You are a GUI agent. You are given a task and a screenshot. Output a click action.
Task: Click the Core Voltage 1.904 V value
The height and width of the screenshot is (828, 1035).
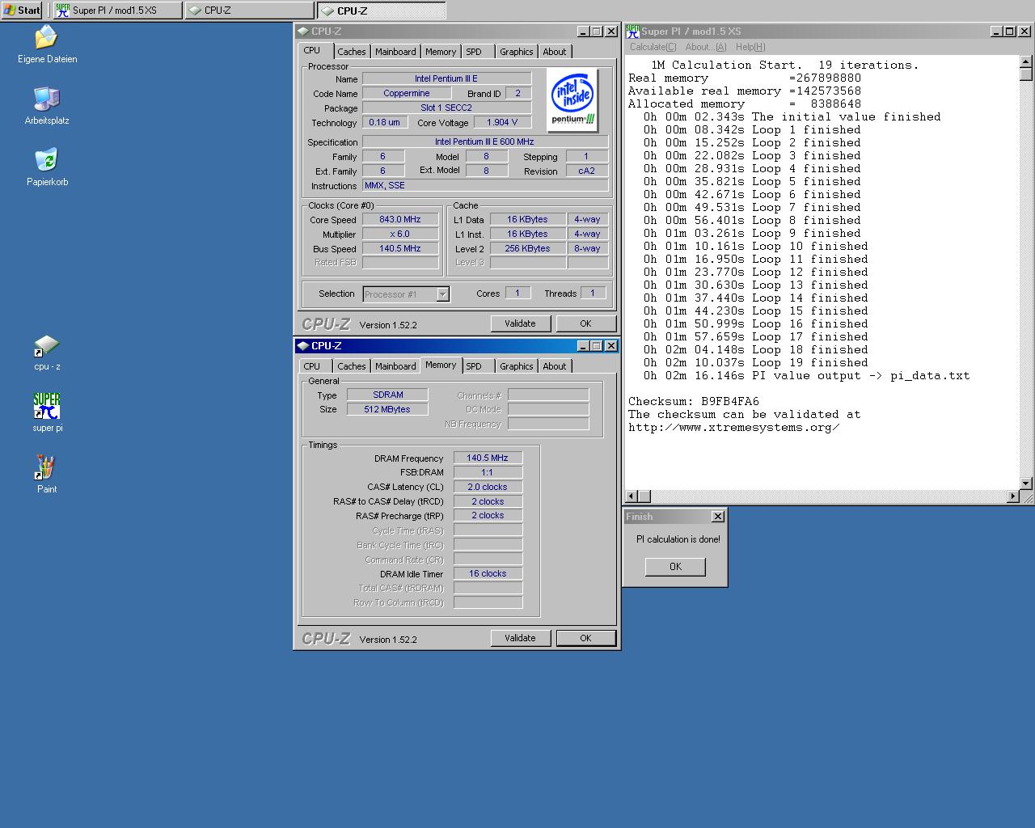tap(502, 122)
